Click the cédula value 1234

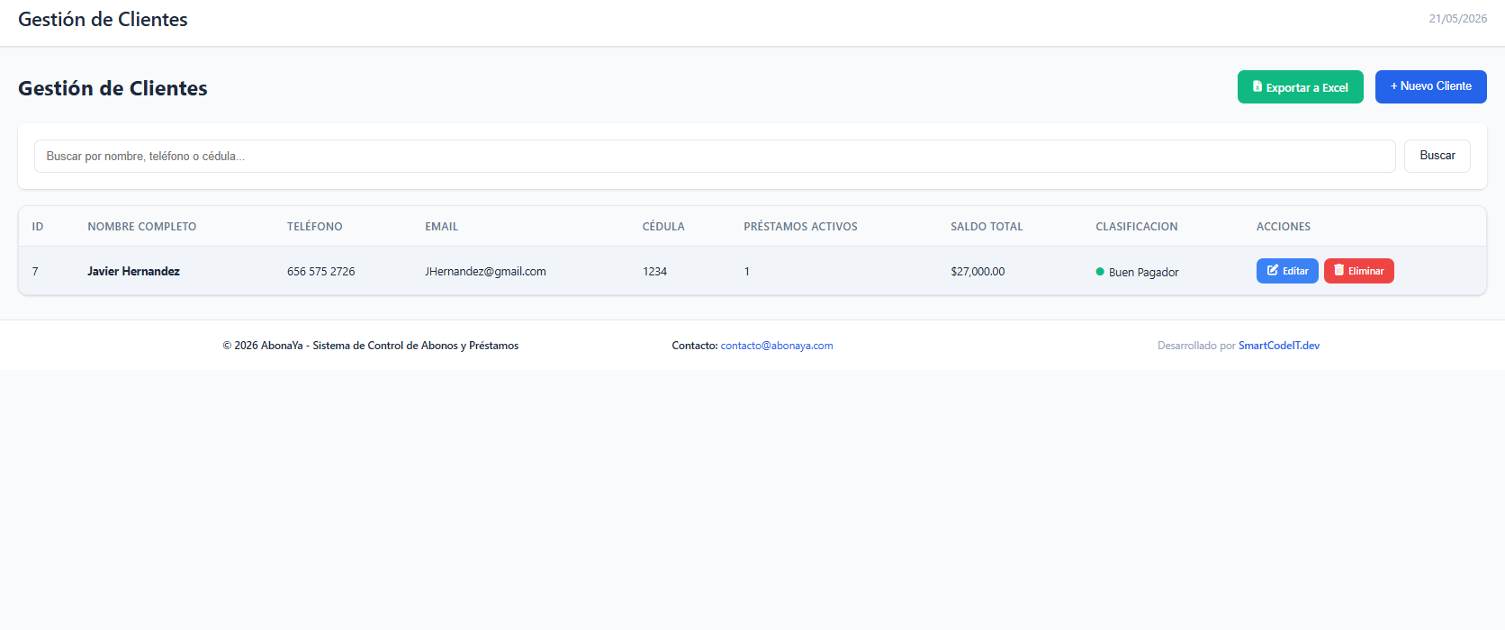654,271
